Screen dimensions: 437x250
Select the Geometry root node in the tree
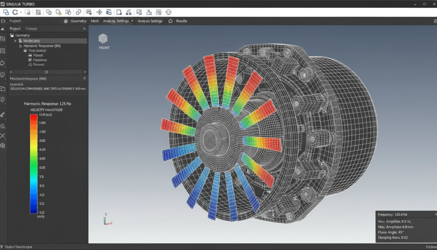[x=22, y=35]
